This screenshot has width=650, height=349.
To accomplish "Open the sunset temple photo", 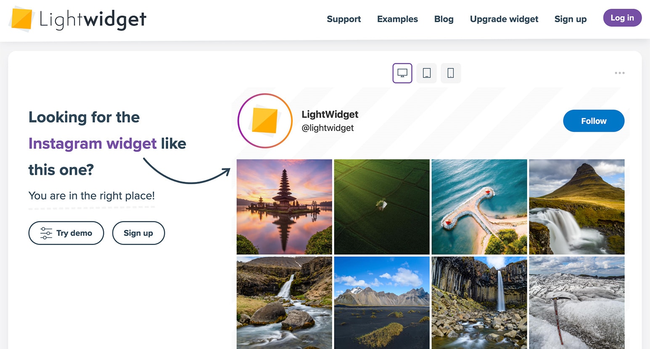I will 284,207.
